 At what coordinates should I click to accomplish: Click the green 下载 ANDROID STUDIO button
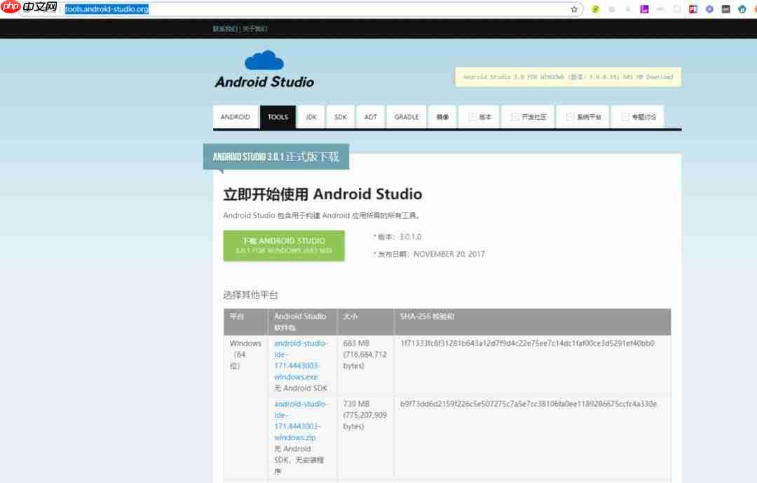(x=284, y=245)
